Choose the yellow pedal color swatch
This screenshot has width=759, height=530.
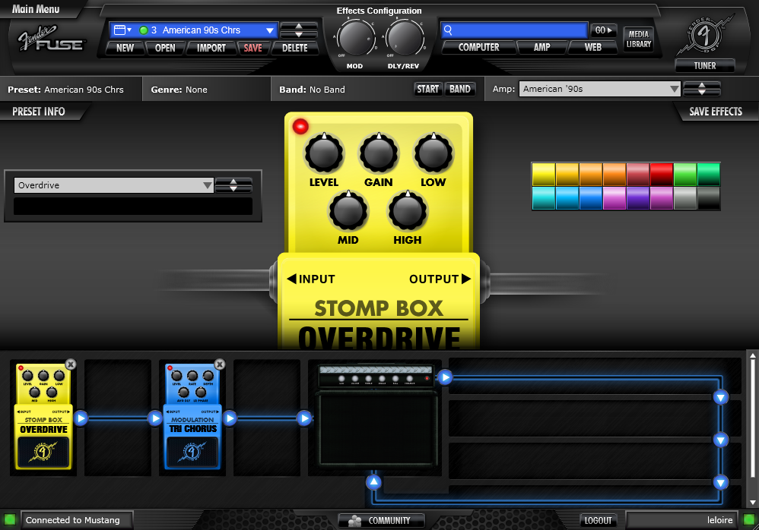click(544, 175)
